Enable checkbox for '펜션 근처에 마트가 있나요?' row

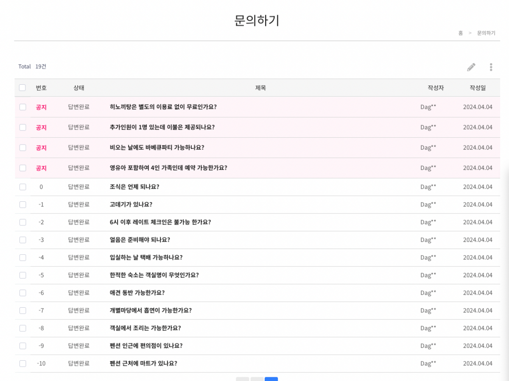22,363
